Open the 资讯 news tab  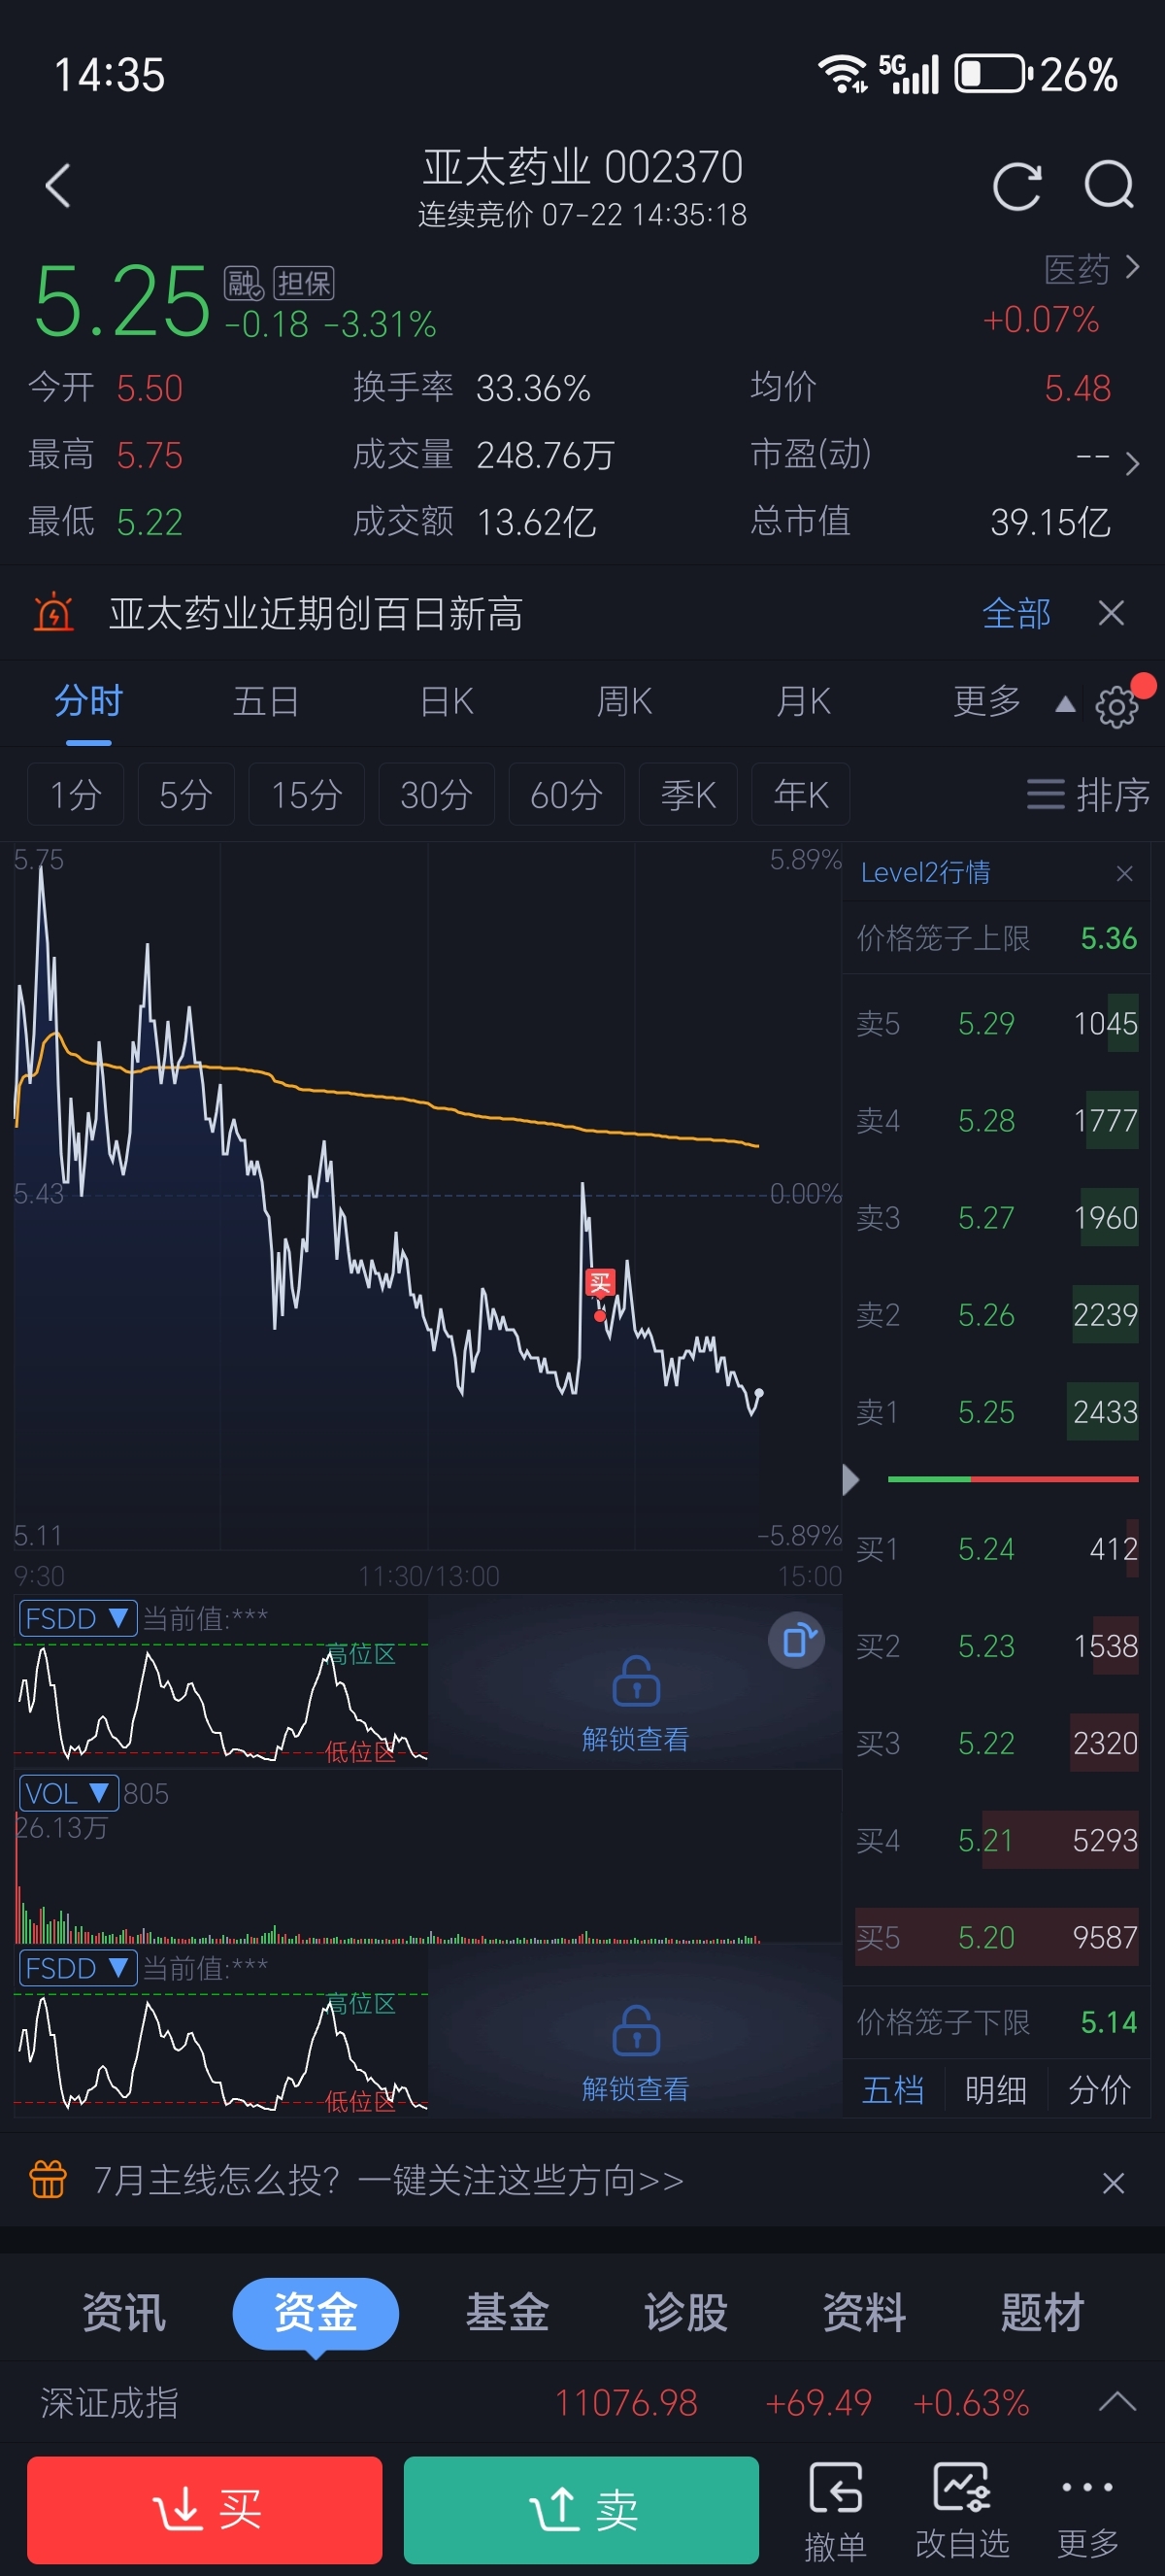pos(124,2312)
